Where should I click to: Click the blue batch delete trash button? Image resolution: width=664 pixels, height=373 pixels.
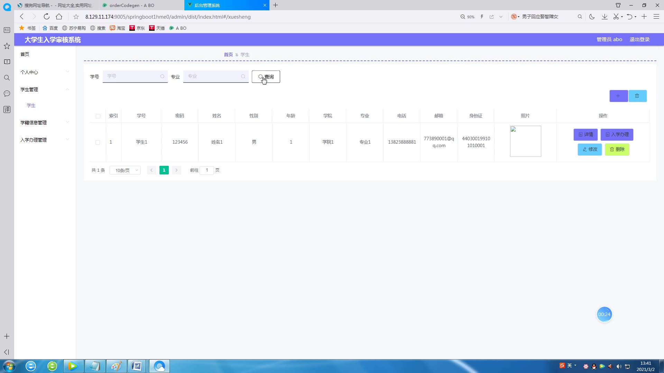[x=637, y=96]
